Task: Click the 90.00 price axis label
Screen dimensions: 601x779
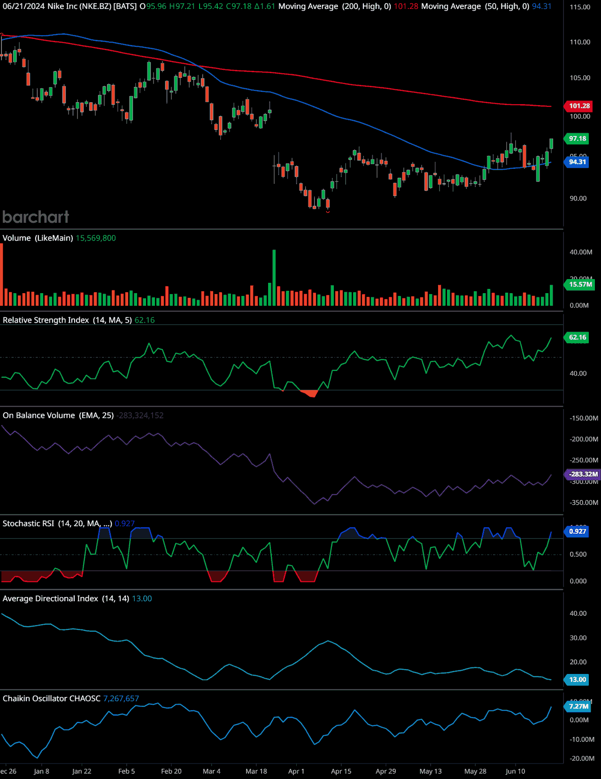Action: [578, 198]
